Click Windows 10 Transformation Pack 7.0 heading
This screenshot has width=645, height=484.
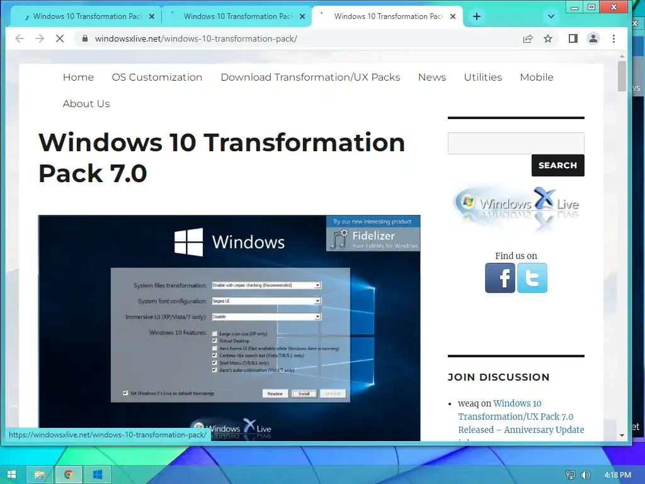coord(222,158)
